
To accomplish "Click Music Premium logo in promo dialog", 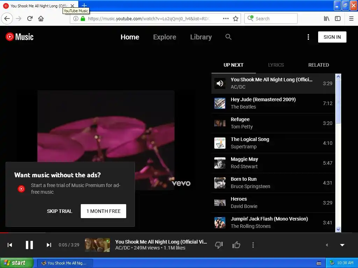I will (21, 189).
